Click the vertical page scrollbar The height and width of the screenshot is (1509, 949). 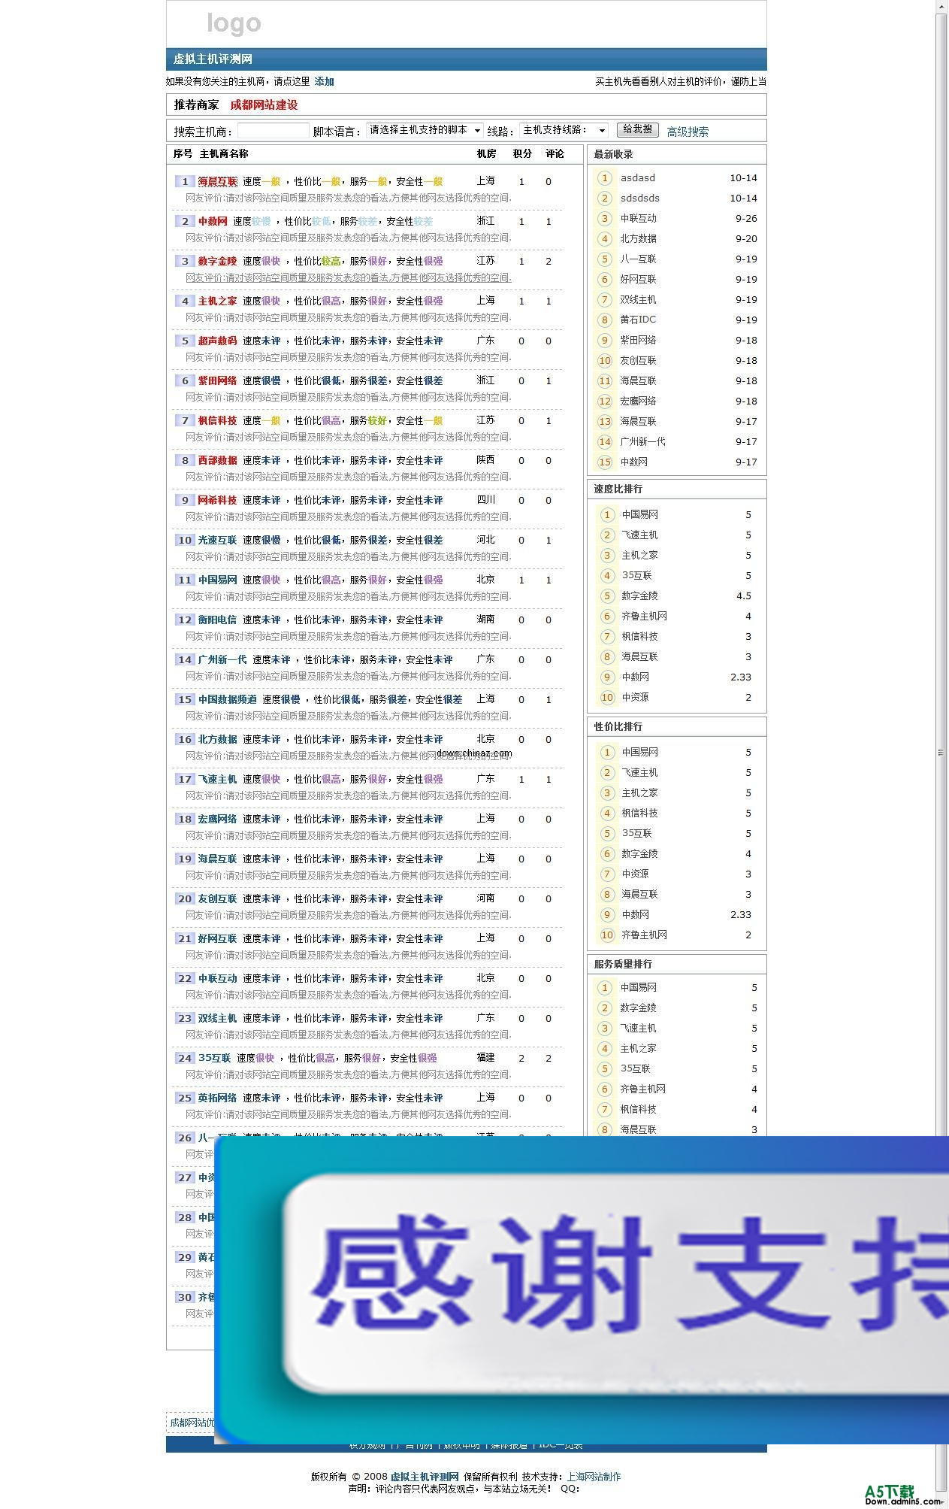tap(941, 752)
